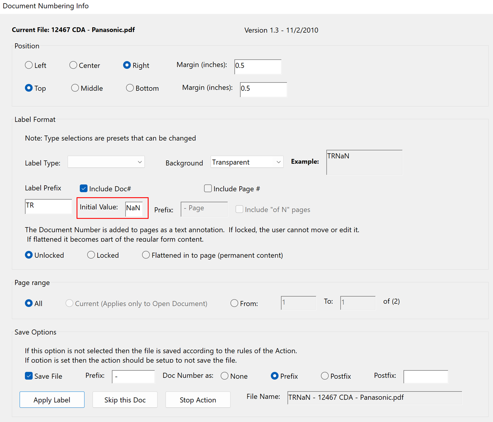Select the From page range option
The image size is (493, 422).
point(234,303)
